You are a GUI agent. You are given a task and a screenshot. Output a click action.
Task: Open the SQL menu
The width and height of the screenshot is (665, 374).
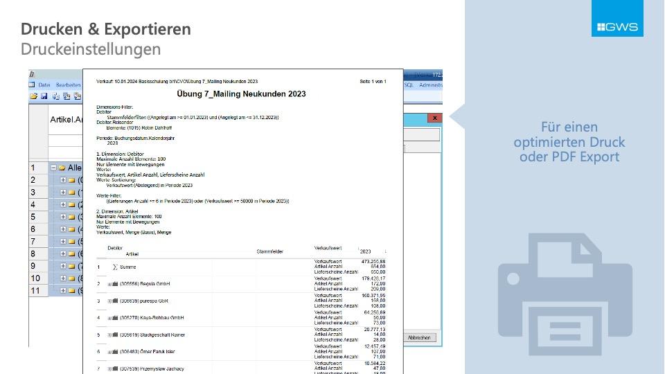[409, 84]
